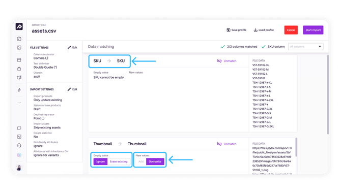
Task: Click the Point decimal separator value
Action: coord(39,118)
